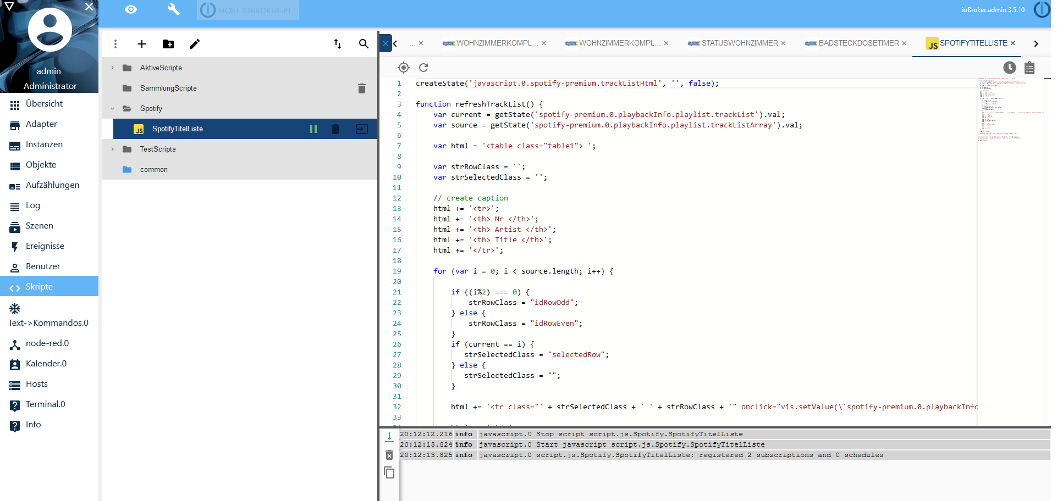
Task: Close the admin sidebar drawer with X
Action: [89, 7]
